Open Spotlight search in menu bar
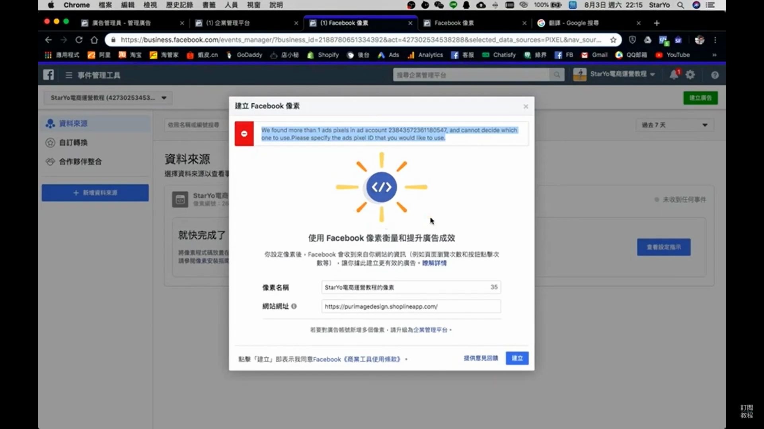Screen dimensions: 764x429 [x=680, y=5]
